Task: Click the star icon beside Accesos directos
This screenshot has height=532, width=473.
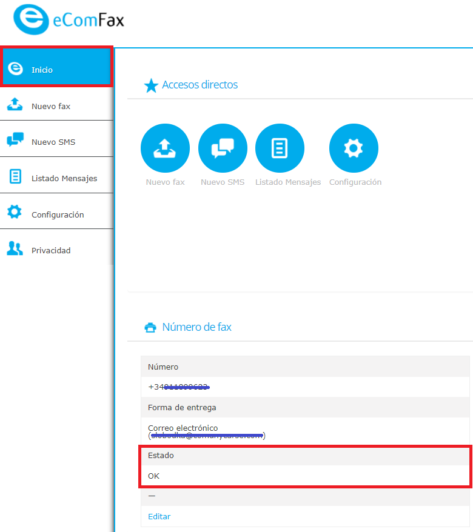Action: (x=151, y=85)
